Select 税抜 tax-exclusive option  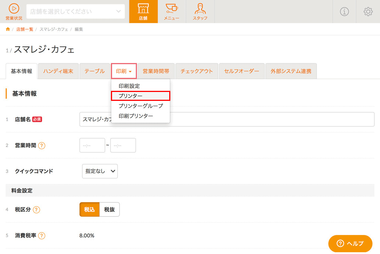click(109, 210)
